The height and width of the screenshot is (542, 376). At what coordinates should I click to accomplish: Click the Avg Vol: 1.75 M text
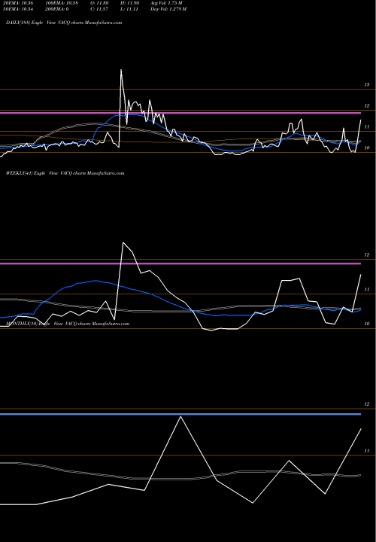(166, 3)
